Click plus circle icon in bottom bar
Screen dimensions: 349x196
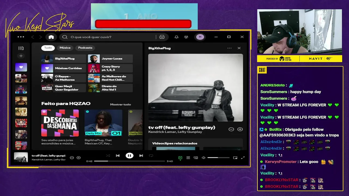click(x=79, y=158)
